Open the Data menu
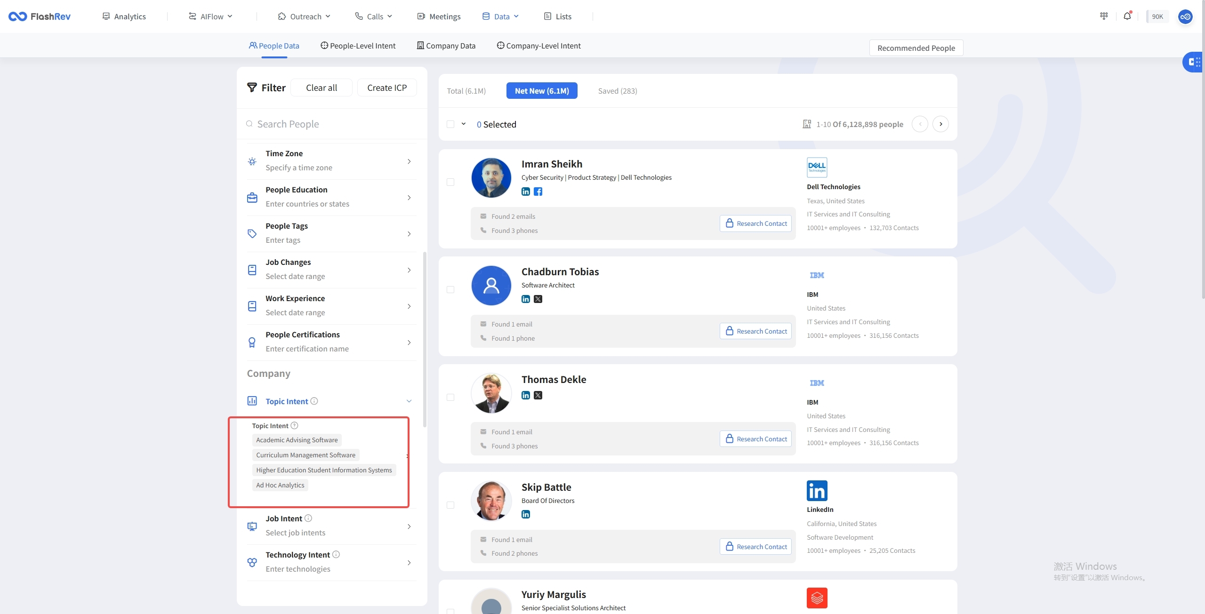1205x614 pixels. pyautogui.click(x=501, y=16)
